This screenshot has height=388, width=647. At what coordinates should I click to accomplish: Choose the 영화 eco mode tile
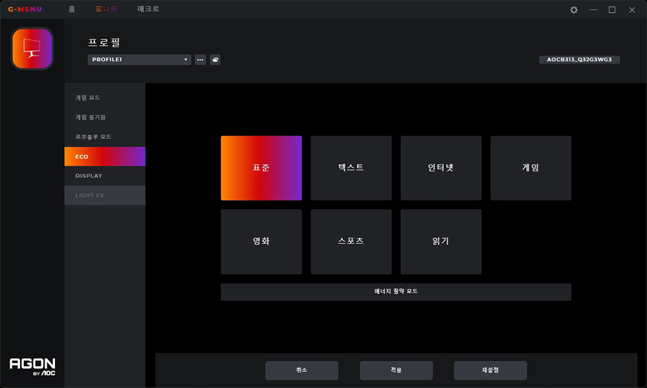261,242
